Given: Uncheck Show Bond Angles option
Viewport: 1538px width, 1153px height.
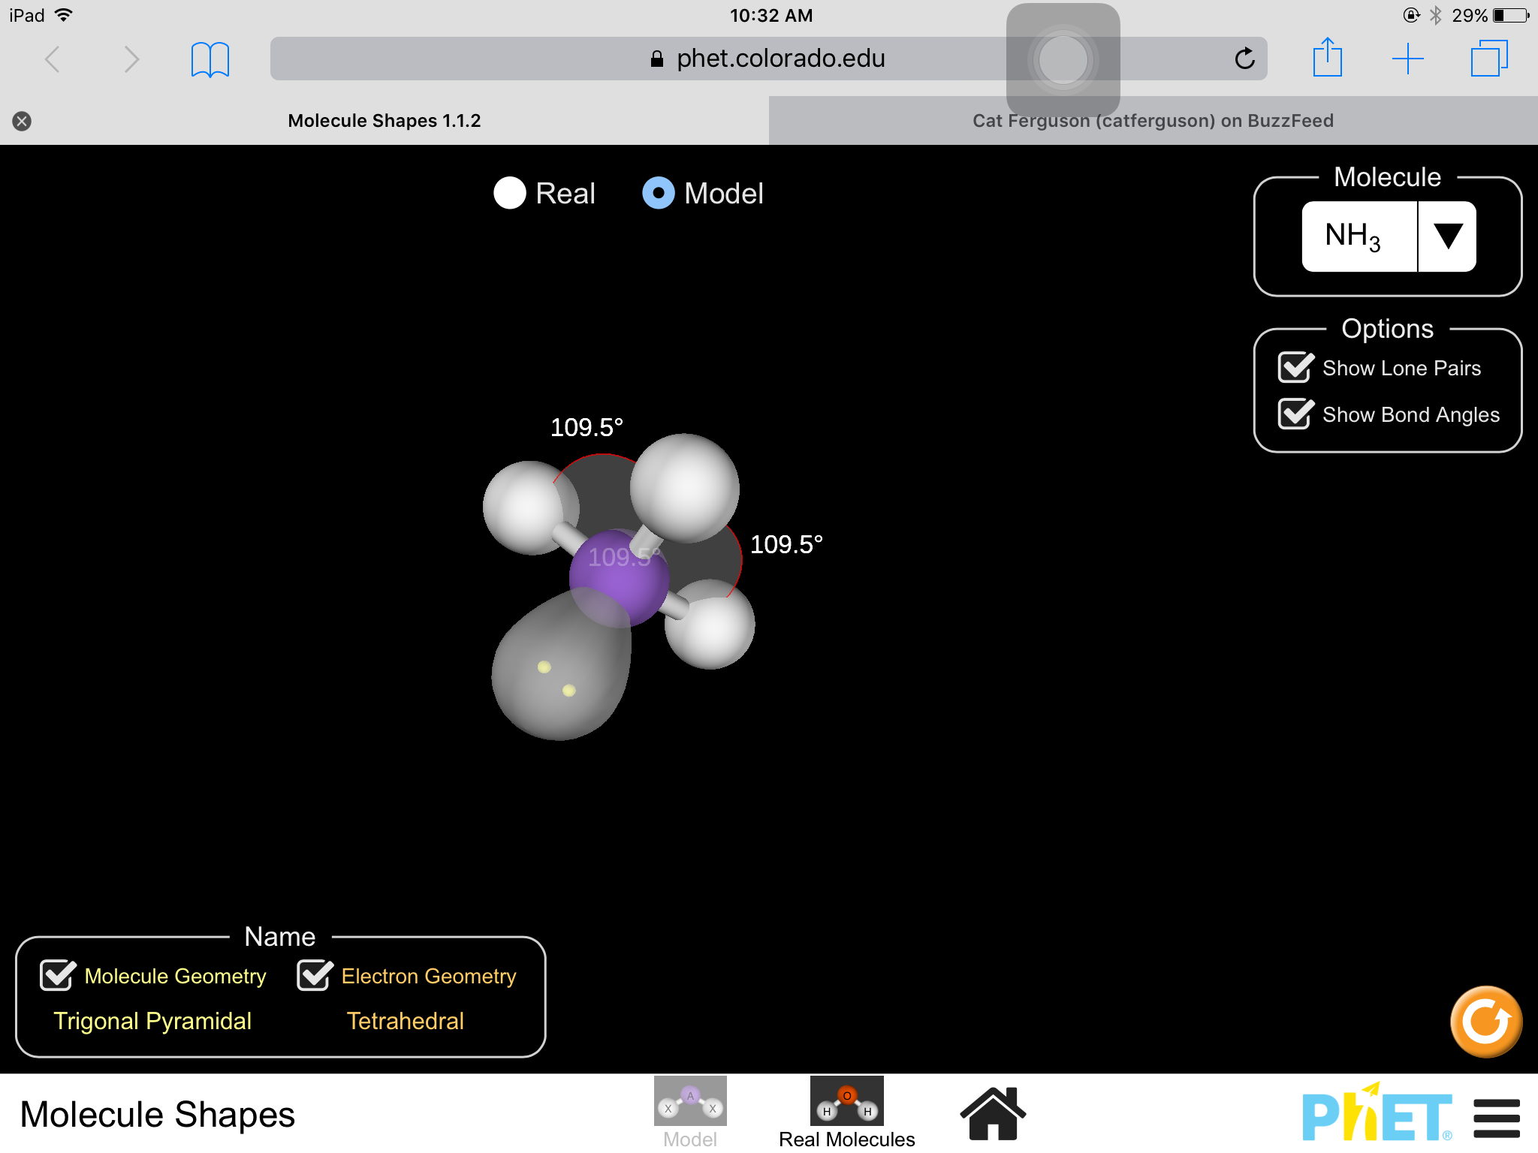Looking at the screenshot, I should tap(1295, 414).
